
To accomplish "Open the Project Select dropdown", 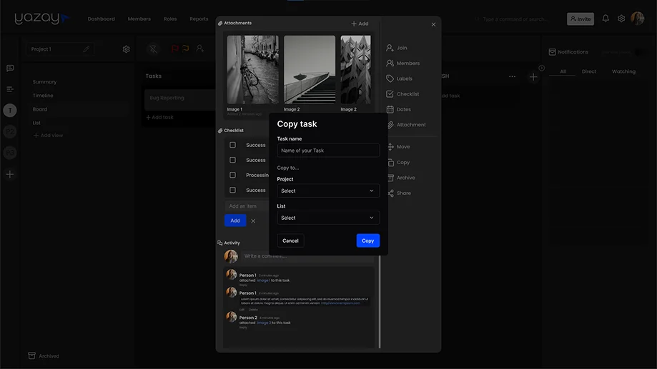I will click(x=328, y=191).
